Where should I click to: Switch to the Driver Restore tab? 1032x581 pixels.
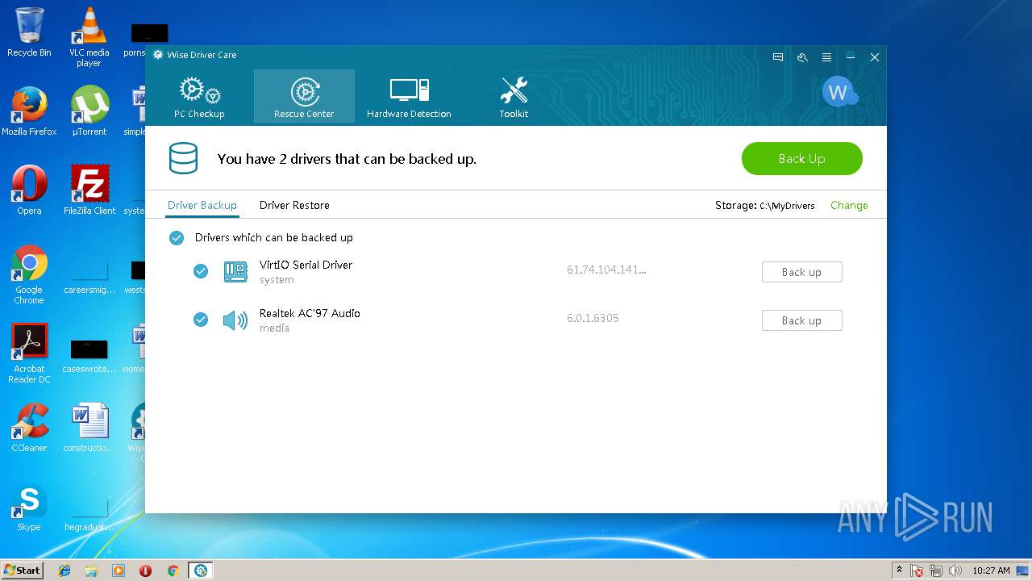294,205
